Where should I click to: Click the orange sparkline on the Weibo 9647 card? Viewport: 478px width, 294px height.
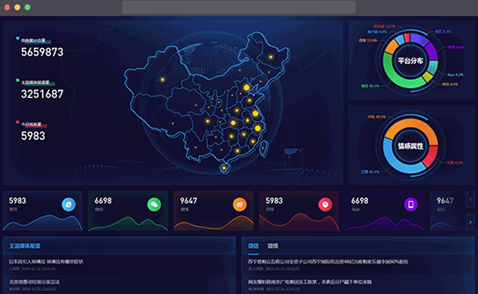click(x=213, y=223)
